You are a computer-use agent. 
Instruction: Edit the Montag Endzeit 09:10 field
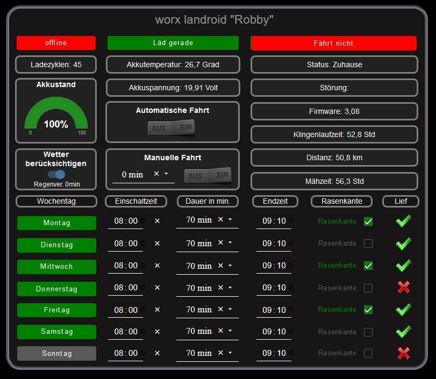[274, 221]
